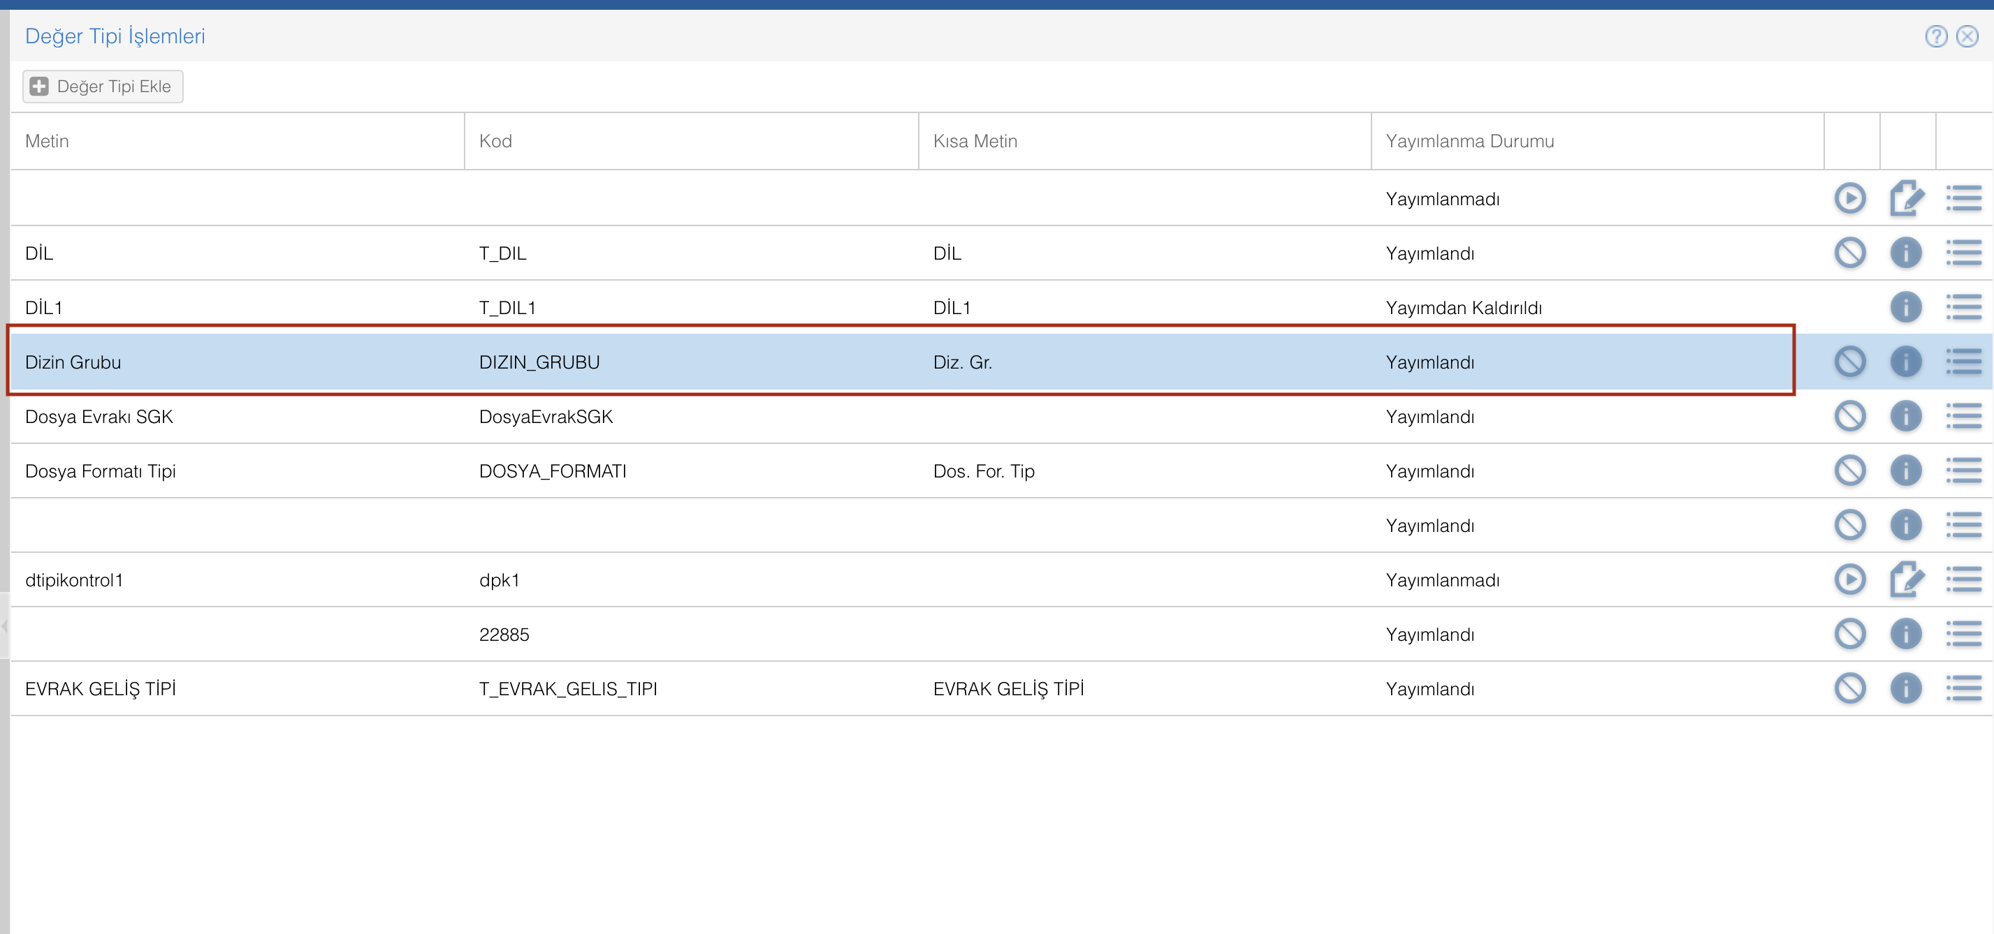
Task: Click the Yayımlanma Durumu column header
Action: (1469, 141)
